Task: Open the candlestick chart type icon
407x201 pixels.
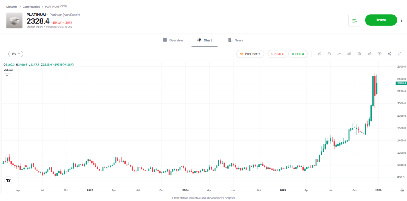Action: click(349, 54)
